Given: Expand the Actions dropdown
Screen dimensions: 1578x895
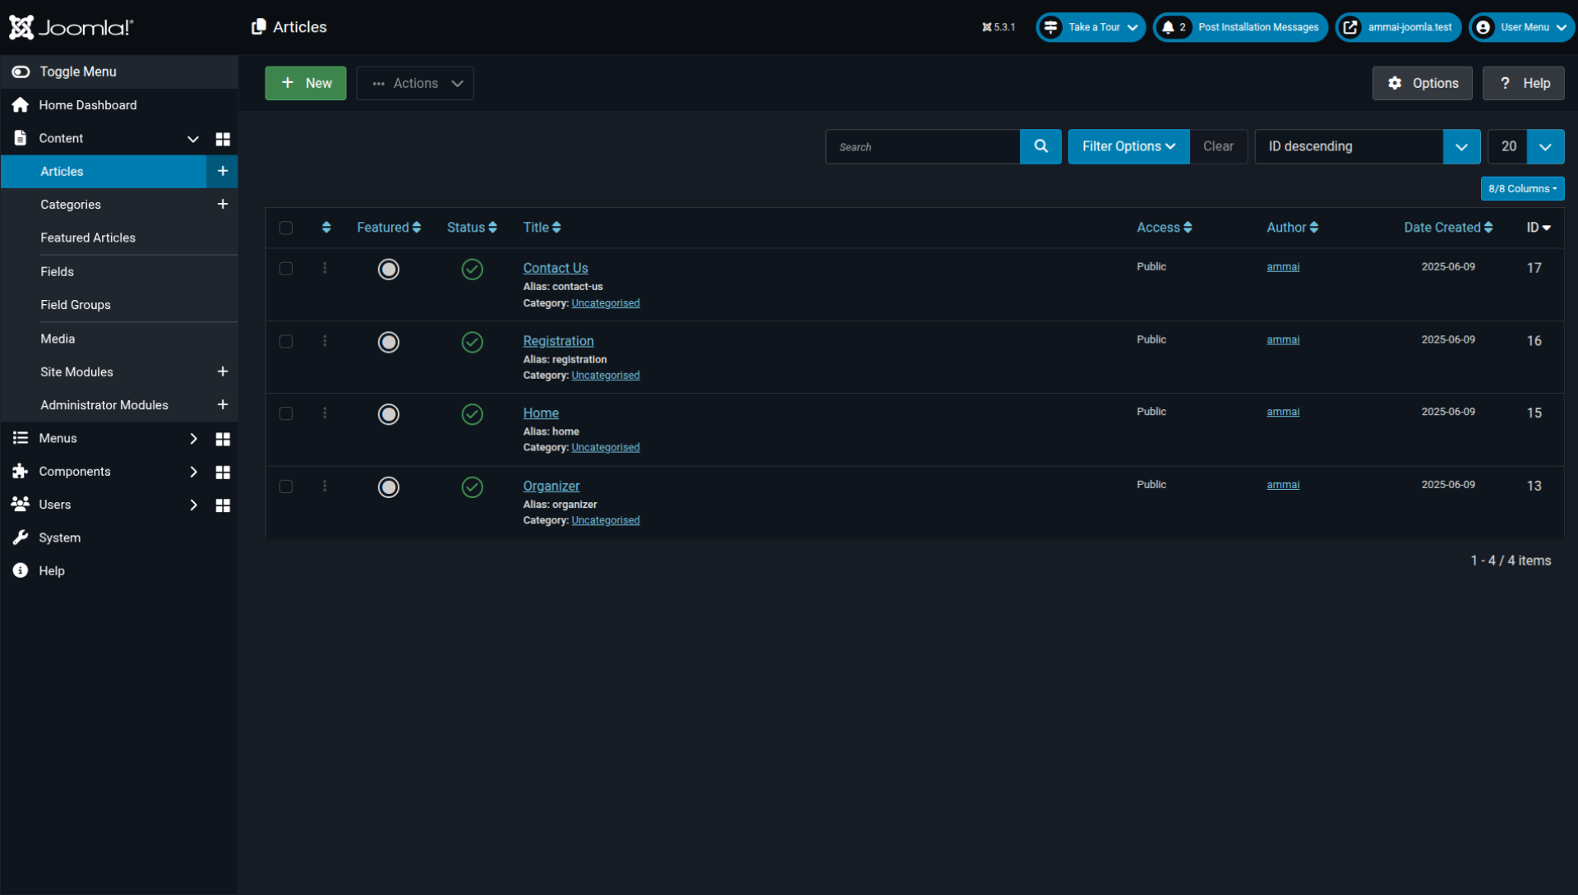Looking at the screenshot, I should [415, 83].
